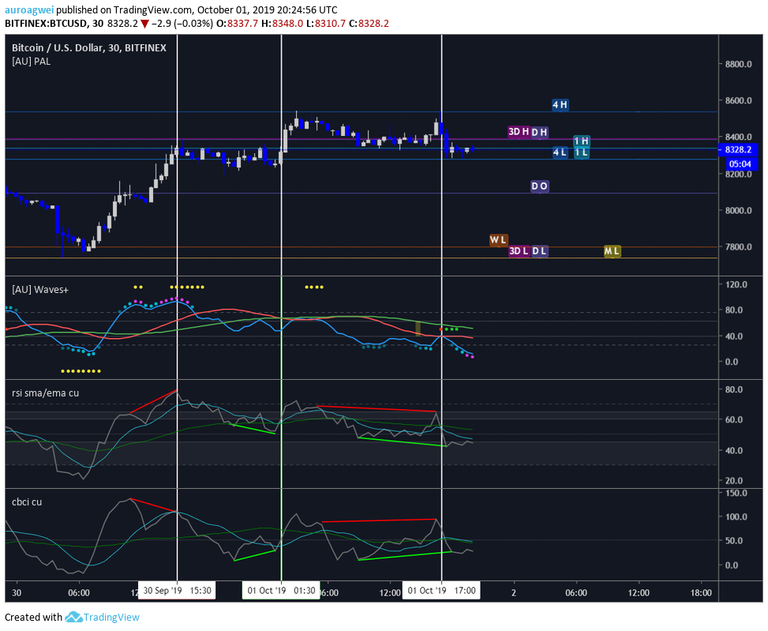
Task: Click the 8800.0 price axis label
Action: pyautogui.click(x=739, y=64)
